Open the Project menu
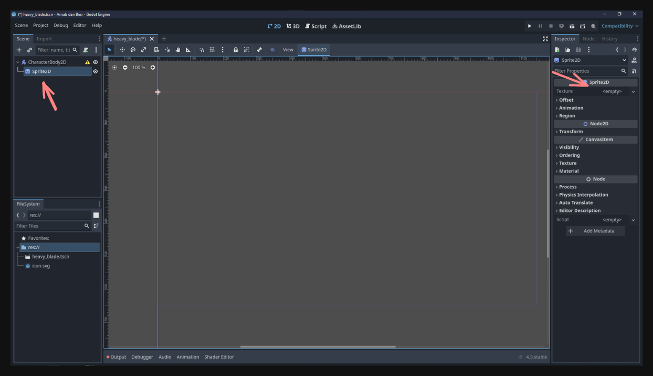 40,25
